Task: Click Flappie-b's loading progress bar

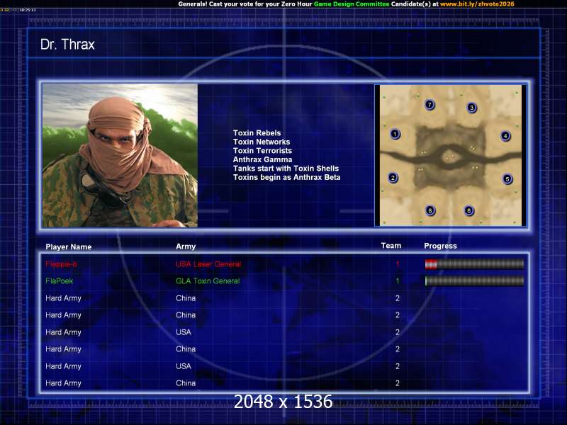Action: tap(474, 264)
